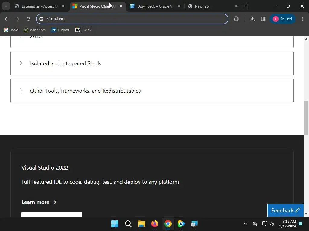Switch to the E2Guardian Access Denied tab
Screen dimensions: 309x231
pyautogui.click(x=40, y=6)
